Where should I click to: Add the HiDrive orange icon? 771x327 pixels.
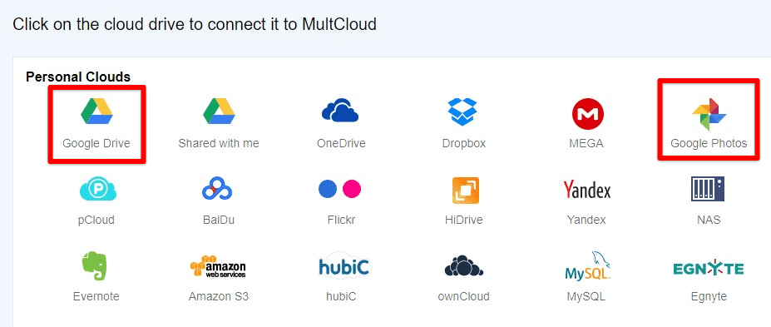pyautogui.click(x=466, y=191)
